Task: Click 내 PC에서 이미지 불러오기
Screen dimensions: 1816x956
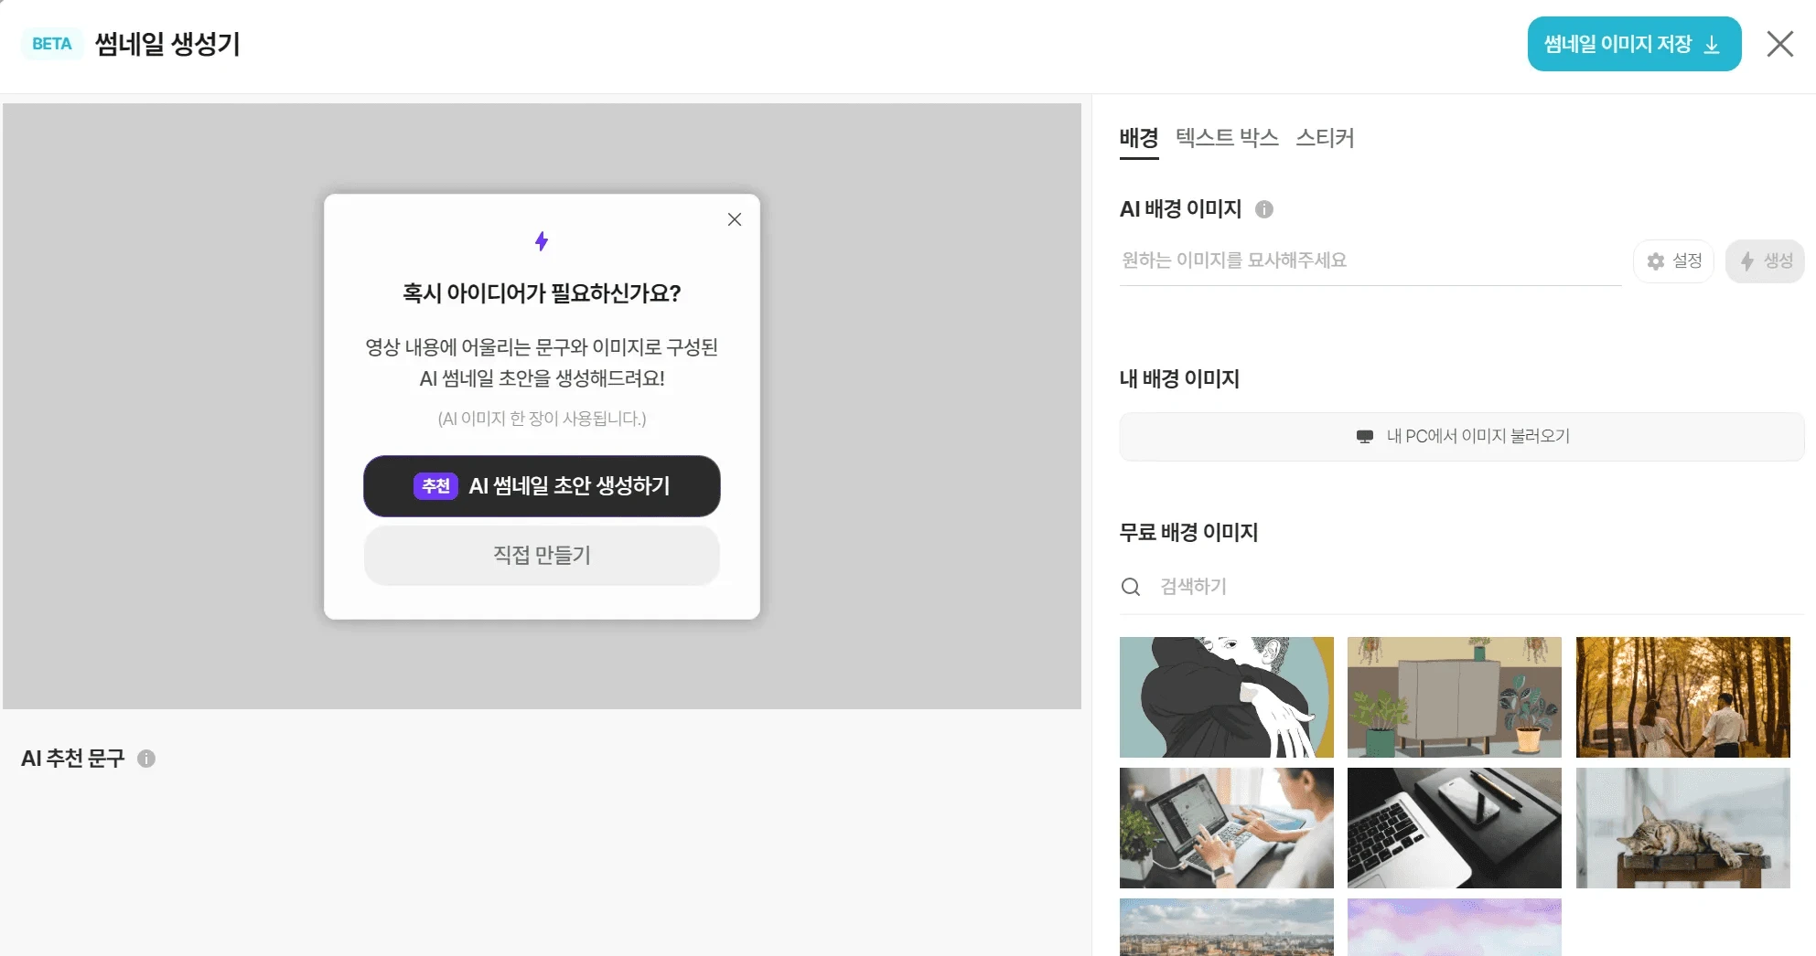Action: coord(1462,437)
